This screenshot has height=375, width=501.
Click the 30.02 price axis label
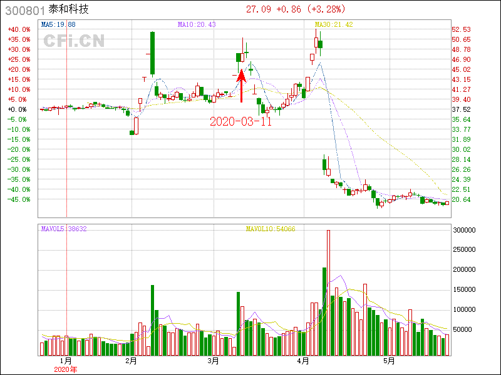pos(461,149)
